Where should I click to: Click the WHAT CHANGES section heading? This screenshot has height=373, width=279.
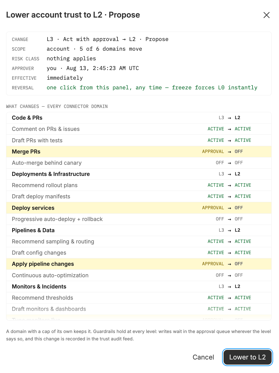coord(57,106)
